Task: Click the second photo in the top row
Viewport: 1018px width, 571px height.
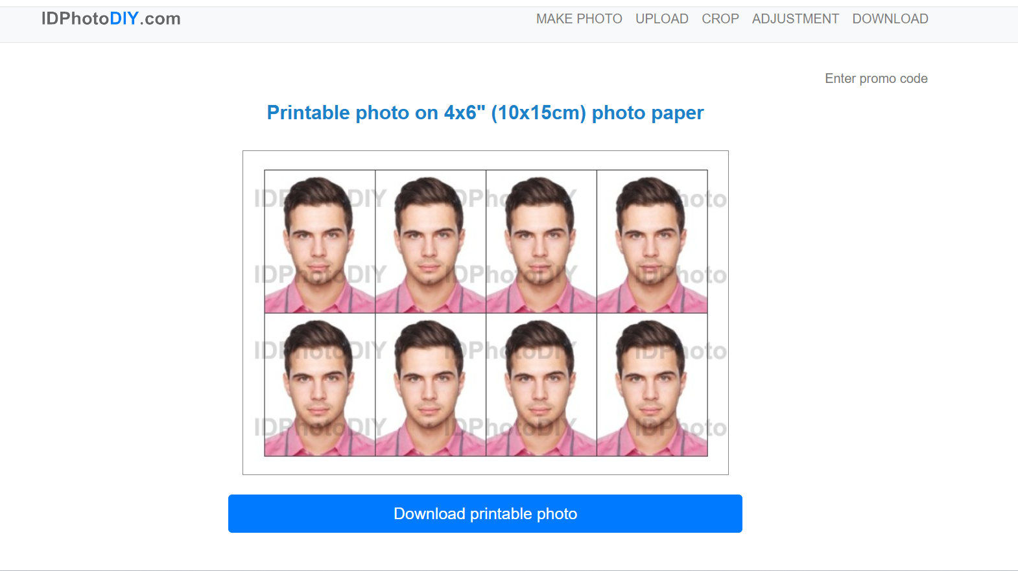Action: (x=431, y=241)
